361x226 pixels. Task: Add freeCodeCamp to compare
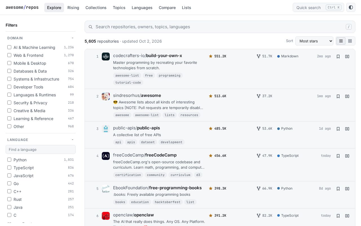tap(347, 156)
